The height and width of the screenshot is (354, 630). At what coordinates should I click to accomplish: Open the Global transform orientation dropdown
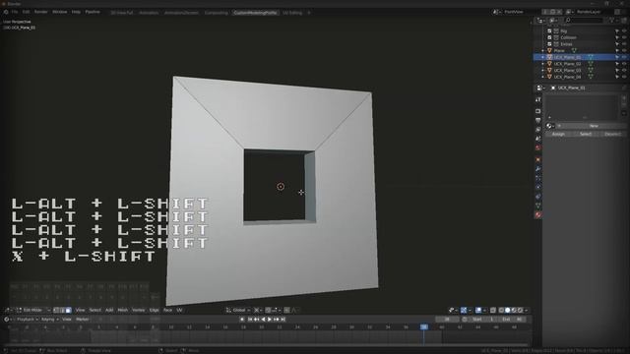coord(237,310)
